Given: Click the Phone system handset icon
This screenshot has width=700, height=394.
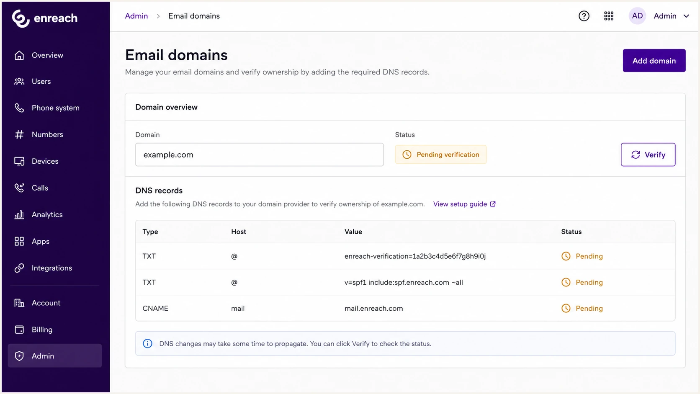Looking at the screenshot, I should tap(19, 108).
